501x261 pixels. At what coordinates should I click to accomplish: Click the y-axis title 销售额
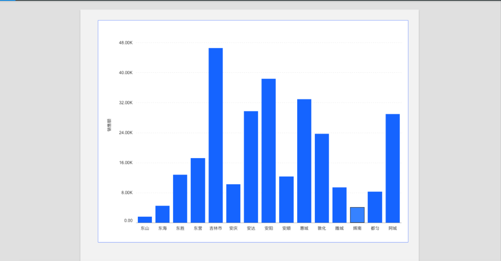coord(109,125)
